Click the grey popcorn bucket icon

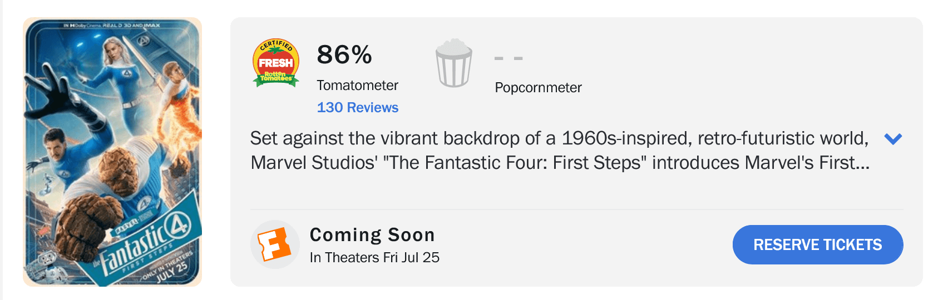click(x=454, y=63)
